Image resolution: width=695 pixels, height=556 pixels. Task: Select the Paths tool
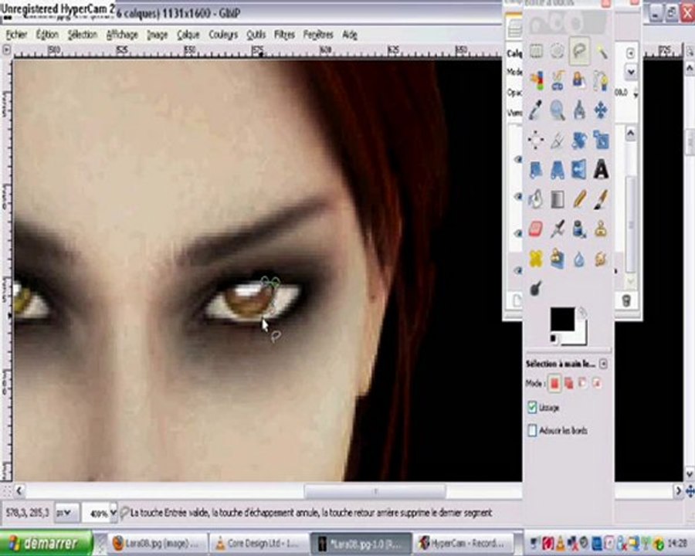[601, 81]
